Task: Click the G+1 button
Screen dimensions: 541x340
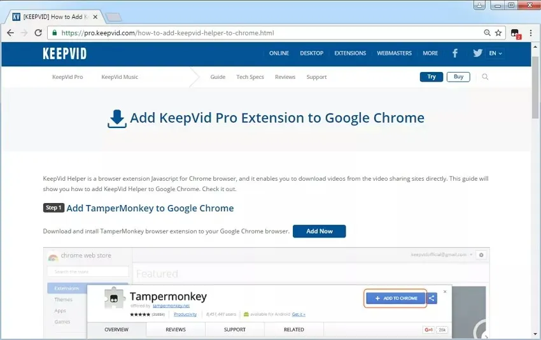Action: tap(428, 330)
